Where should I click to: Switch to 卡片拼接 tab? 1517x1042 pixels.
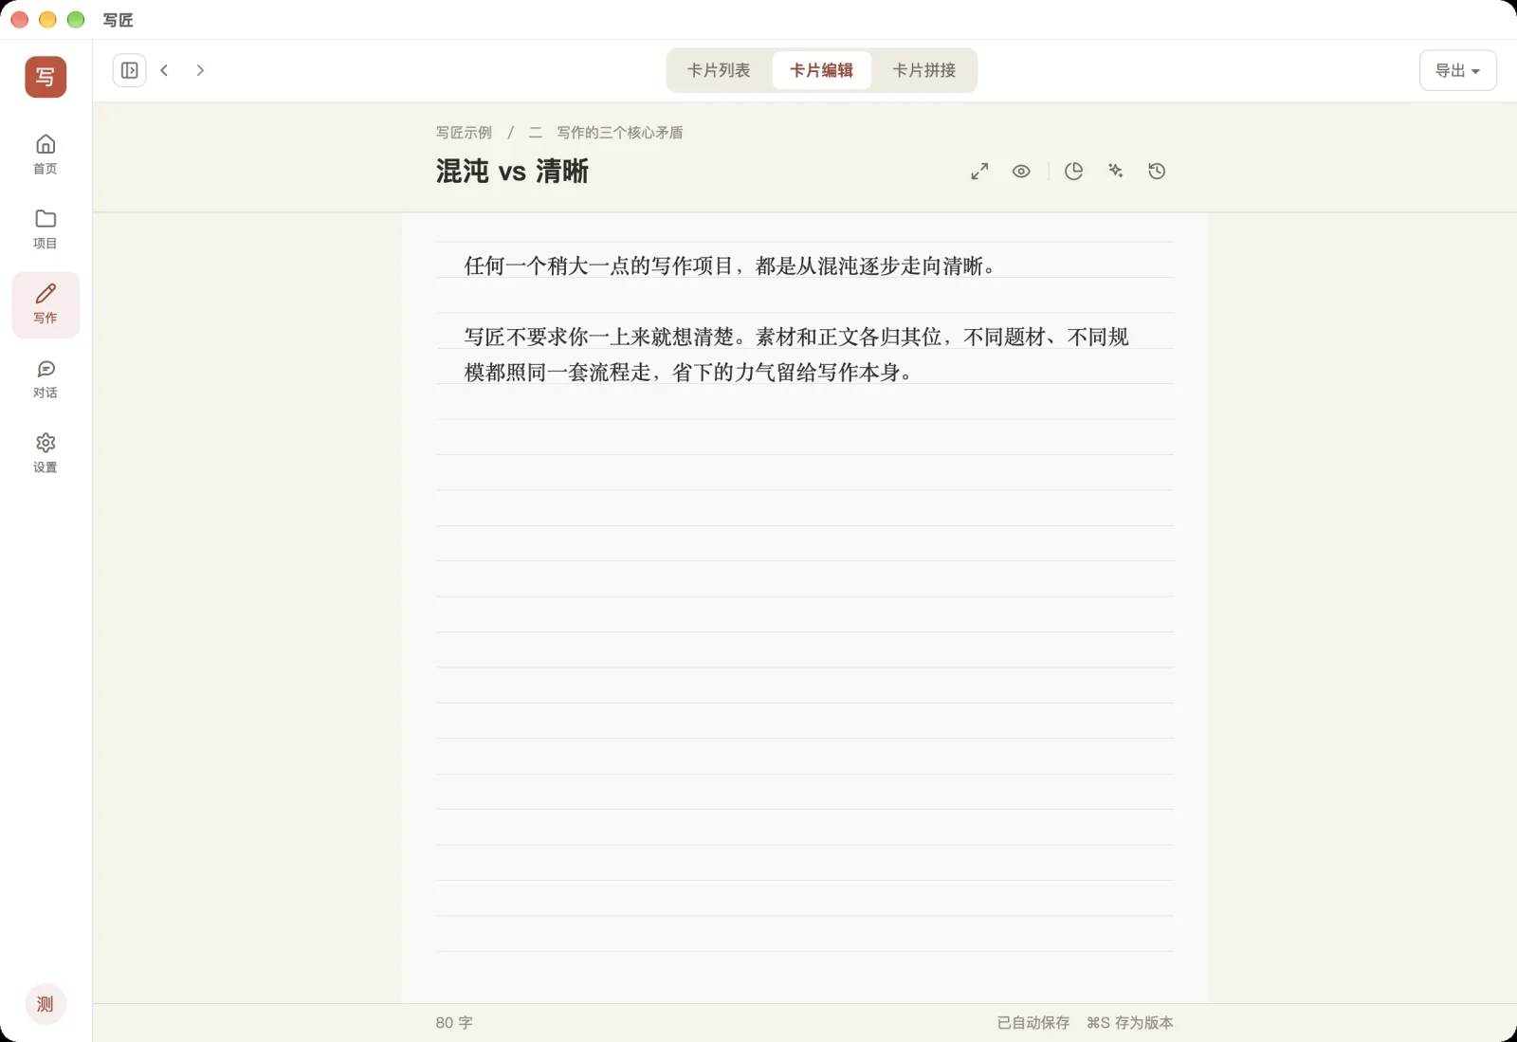[x=924, y=70]
